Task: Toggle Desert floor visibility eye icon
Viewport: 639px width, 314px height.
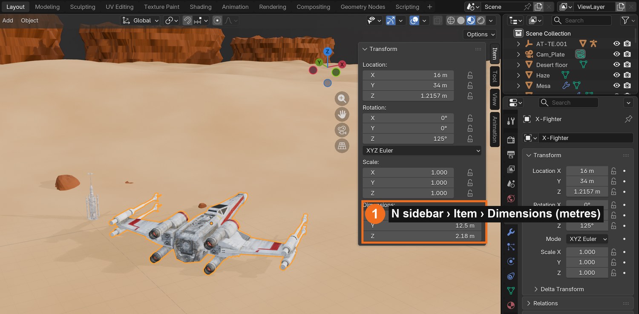Action: (616, 65)
